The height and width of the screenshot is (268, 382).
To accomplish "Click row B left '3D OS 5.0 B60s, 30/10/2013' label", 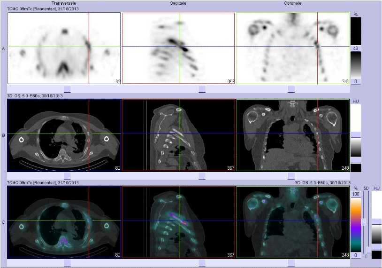I will click(35, 96).
